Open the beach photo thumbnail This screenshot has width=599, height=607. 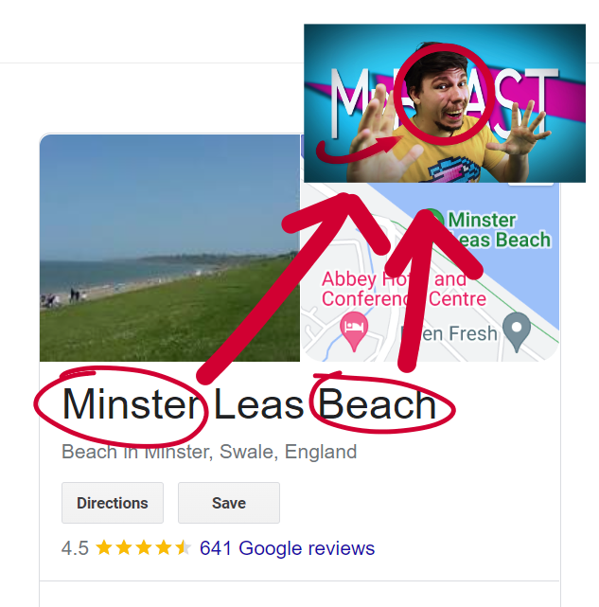(169, 248)
